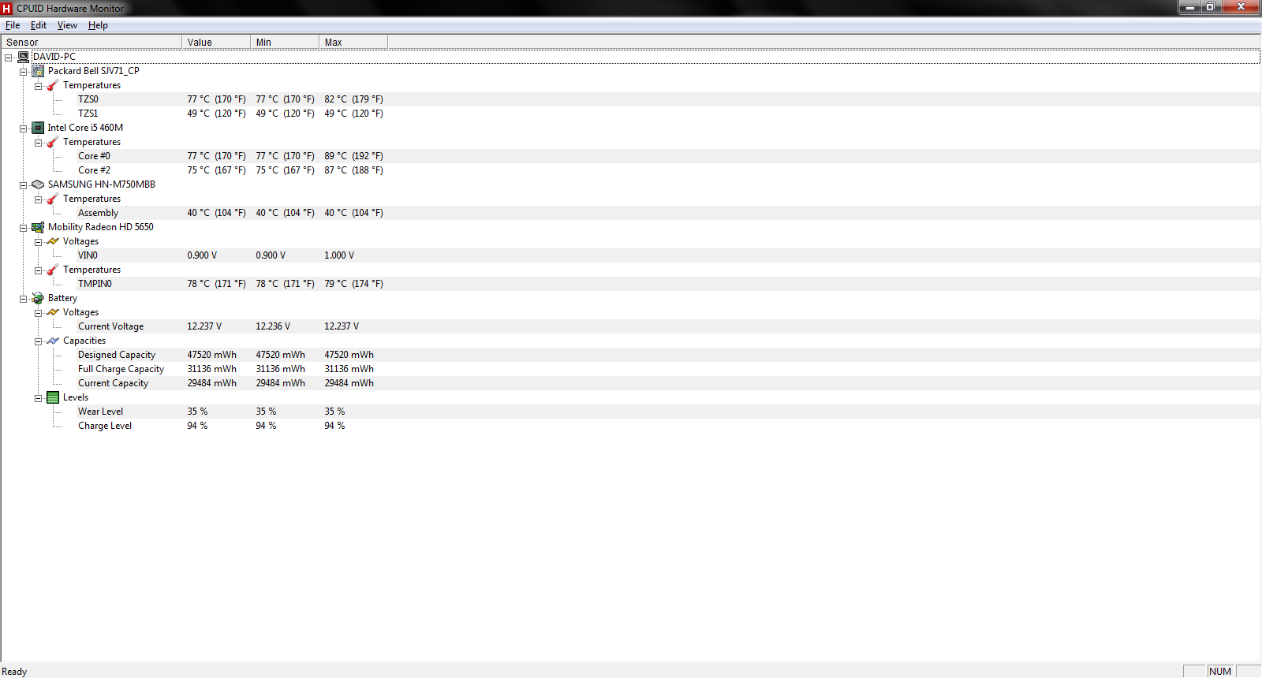Collapse the SAMSUNG HN-M750MBB node
This screenshot has width=1262, height=678.
tap(23, 185)
